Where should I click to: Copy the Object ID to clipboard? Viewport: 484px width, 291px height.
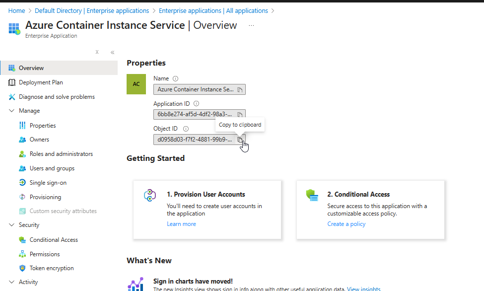tap(240, 140)
